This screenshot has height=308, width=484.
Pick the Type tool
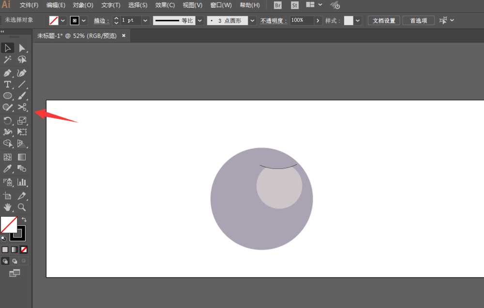[7, 84]
